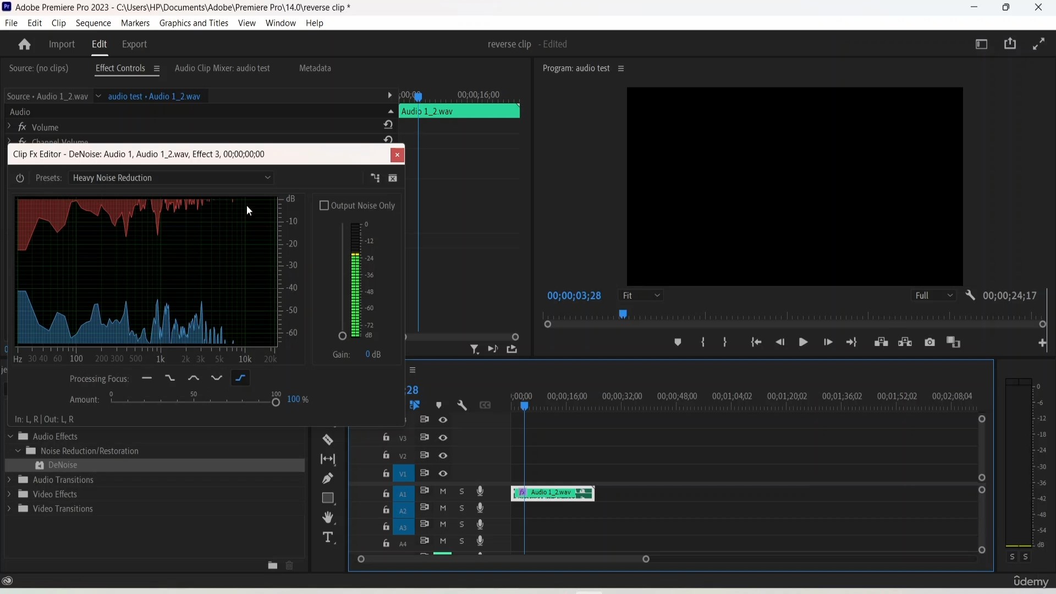Open the Graphics and Titles menu

tap(194, 24)
